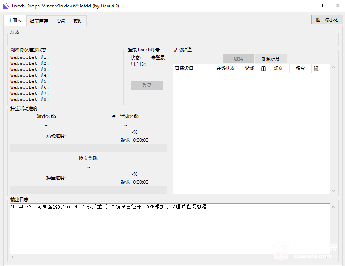The width and height of the screenshot is (345, 266).
Task: Minimize the window from the title bar
Action: click(x=304, y=6)
